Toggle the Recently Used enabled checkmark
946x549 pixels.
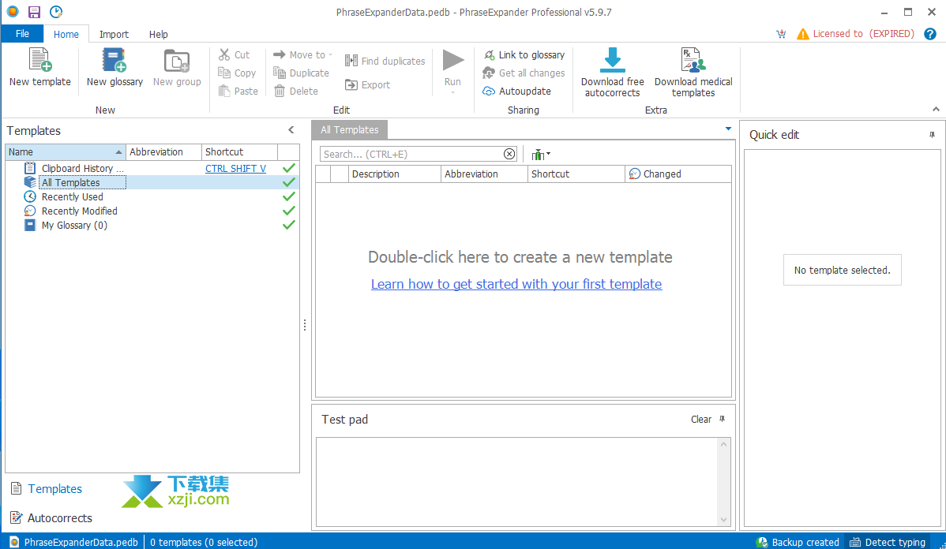coord(289,196)
